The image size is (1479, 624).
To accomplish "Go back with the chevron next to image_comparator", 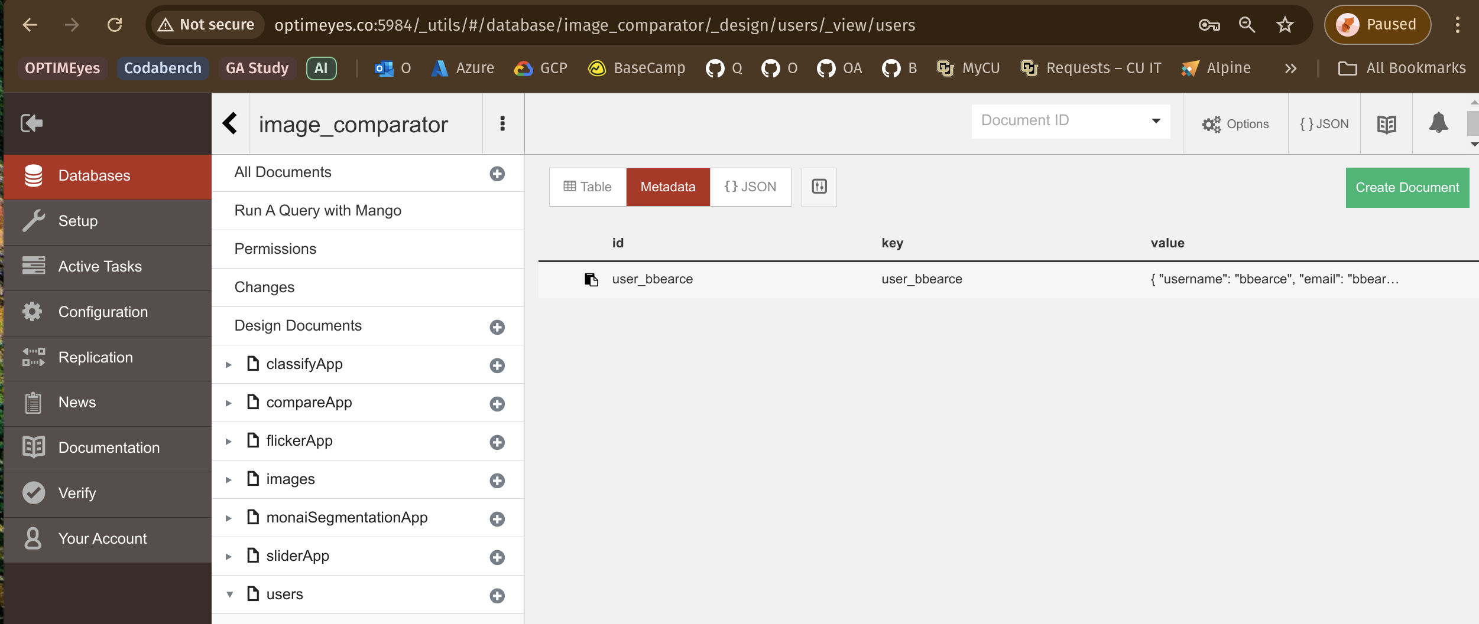I will 230,123.
